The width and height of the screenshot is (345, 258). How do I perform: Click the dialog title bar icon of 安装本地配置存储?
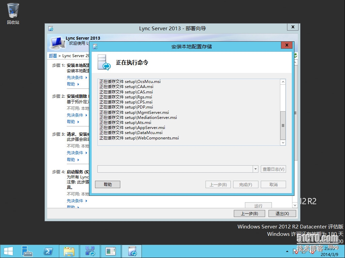click(95, 46)
